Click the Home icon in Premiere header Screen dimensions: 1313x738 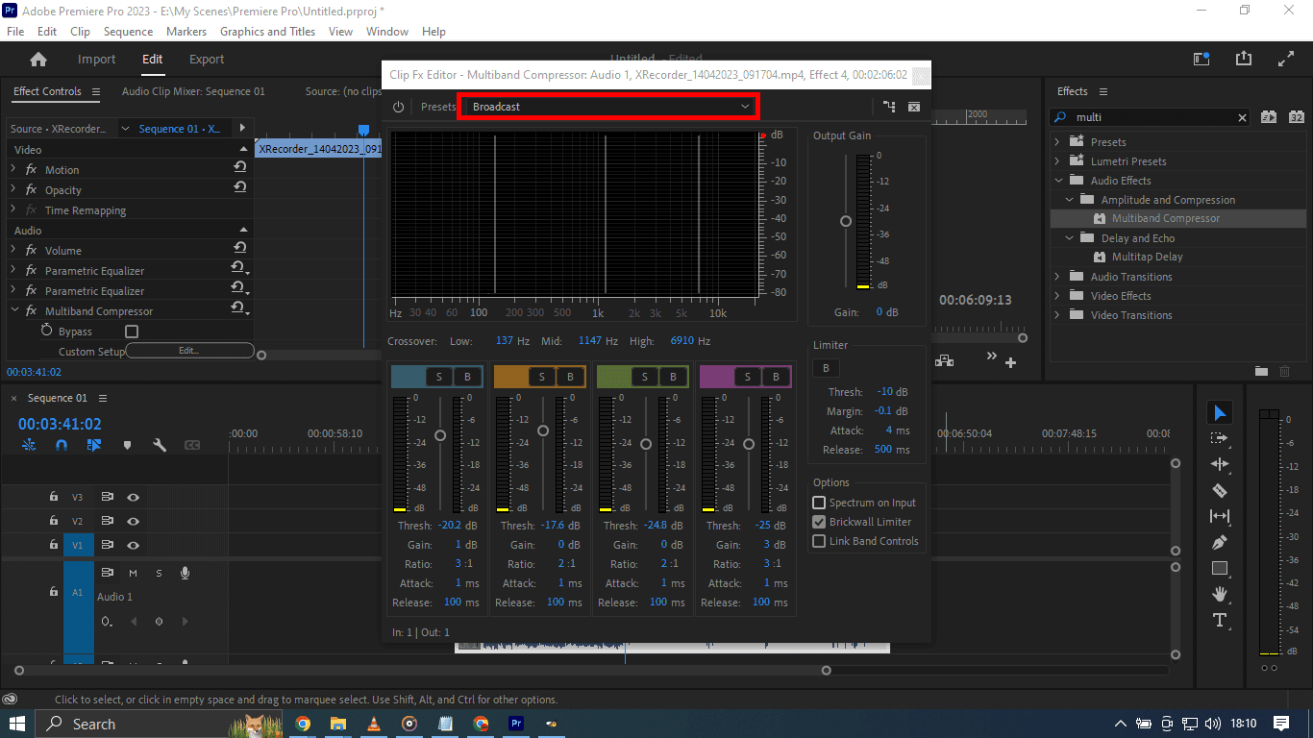[38, 60]
